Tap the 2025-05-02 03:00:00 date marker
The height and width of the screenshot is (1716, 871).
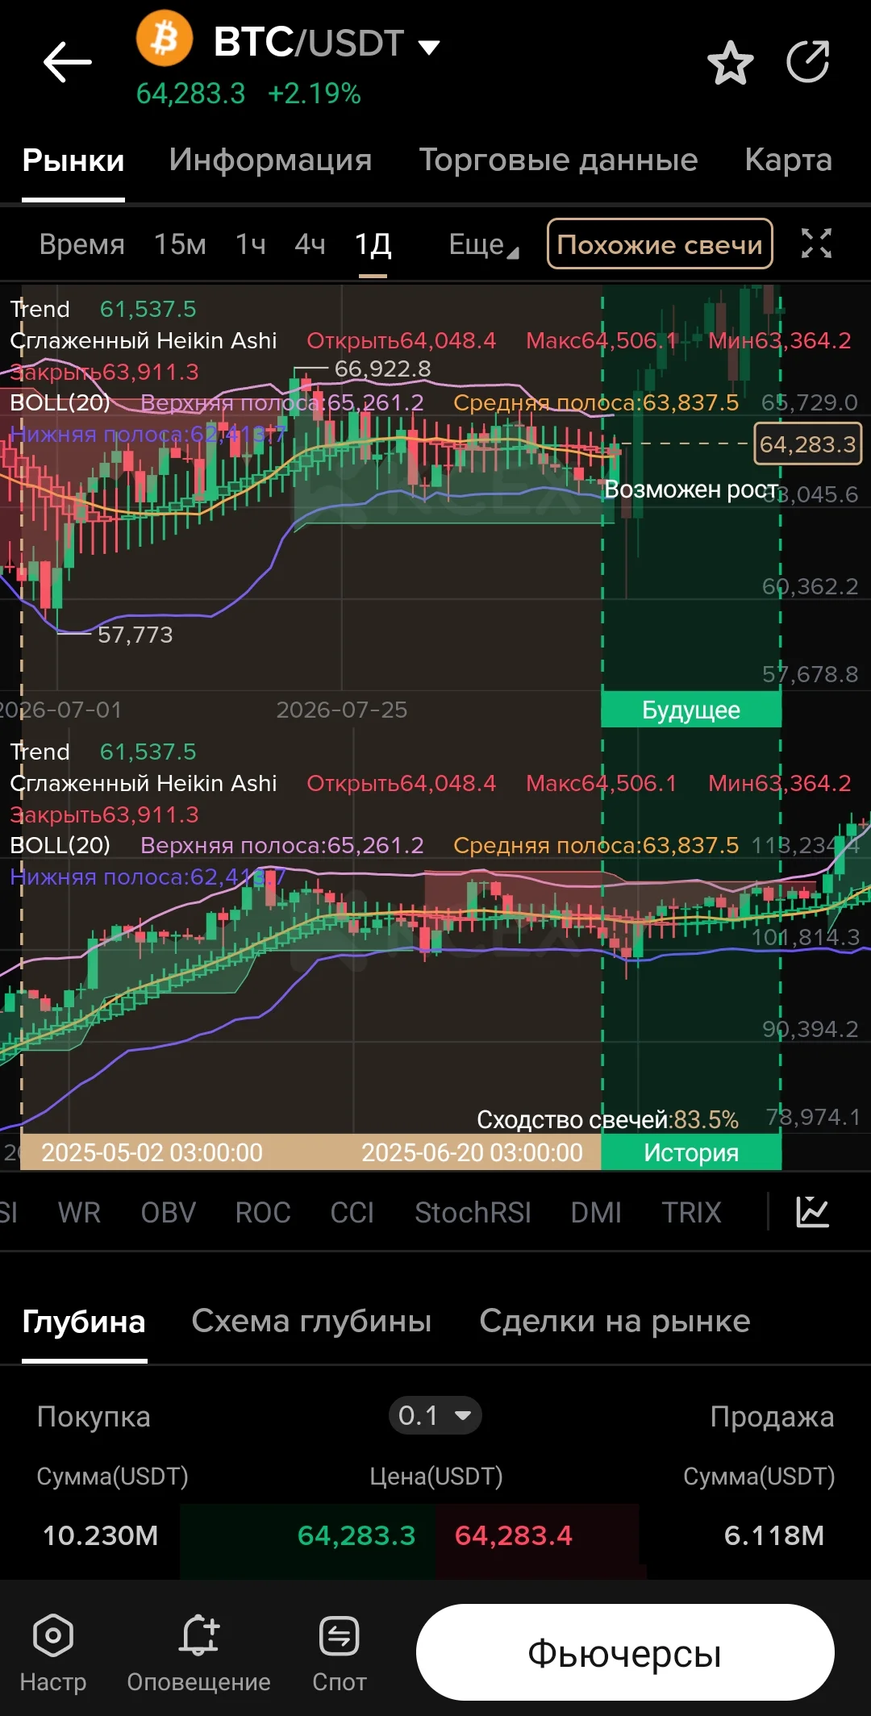[152, 1152]
